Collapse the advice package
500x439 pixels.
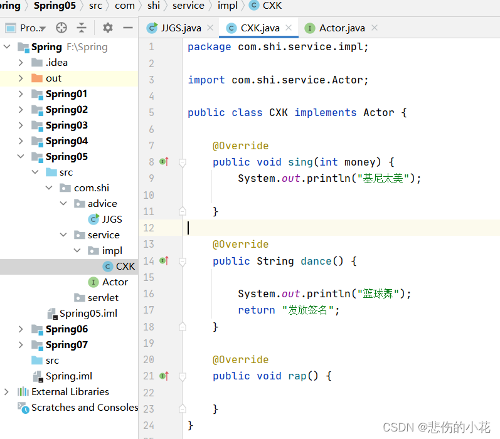[x=63, y=203]
